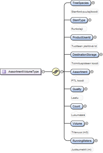Select the DestinationStorage element
103x153 pixels.
(x=85, y=55)
